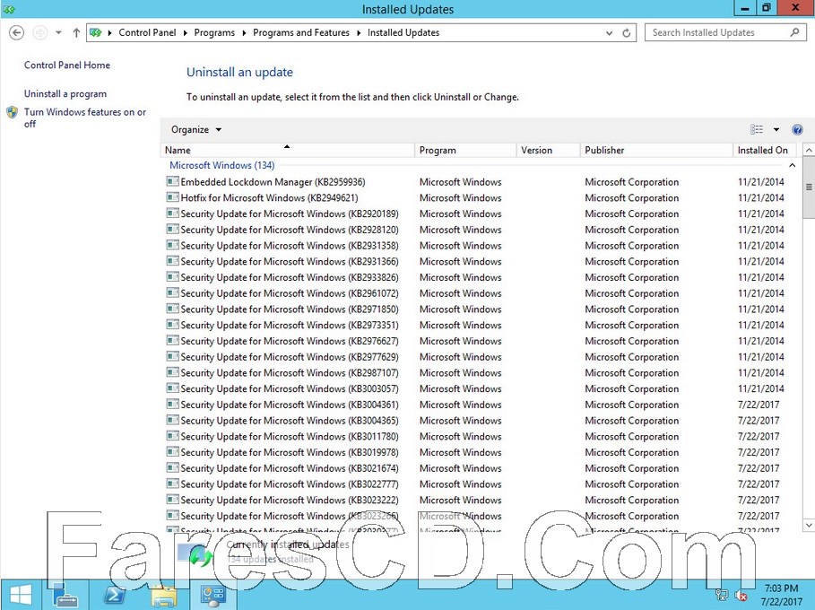The height and width of the screenshot is (610, 815).
Task: Click the network tray icon
Action: (x=722, y=595)
